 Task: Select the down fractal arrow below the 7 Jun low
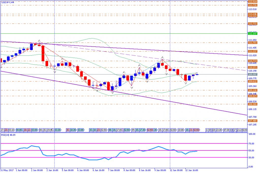tap(112, 93)
